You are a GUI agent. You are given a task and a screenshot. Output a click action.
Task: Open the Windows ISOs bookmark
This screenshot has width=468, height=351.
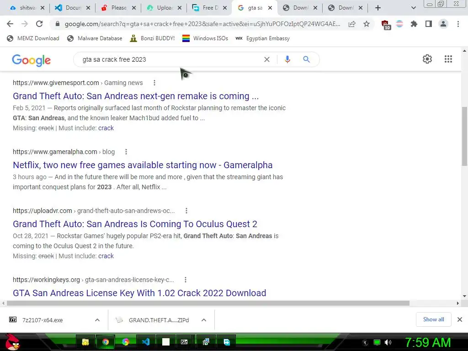point(205,38)
